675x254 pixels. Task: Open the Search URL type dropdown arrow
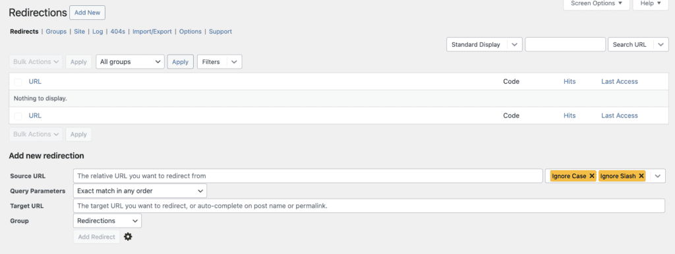660,44
